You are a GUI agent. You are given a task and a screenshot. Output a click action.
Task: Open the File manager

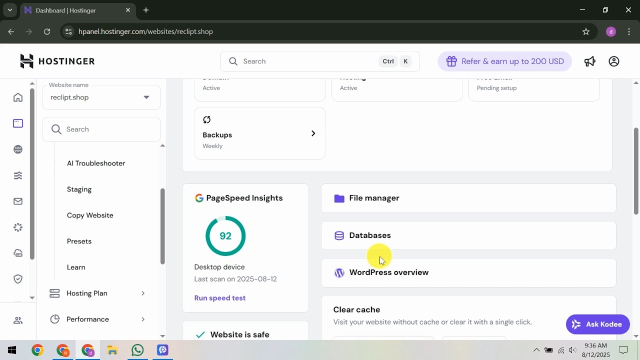[x=468, y=198]
